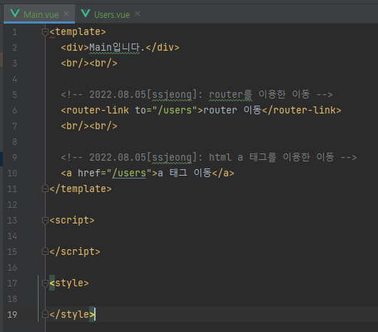This screenshot has width=378, height=332.
Task: Switch to the Main.vue tab
Action: click(x=39, y=14)
